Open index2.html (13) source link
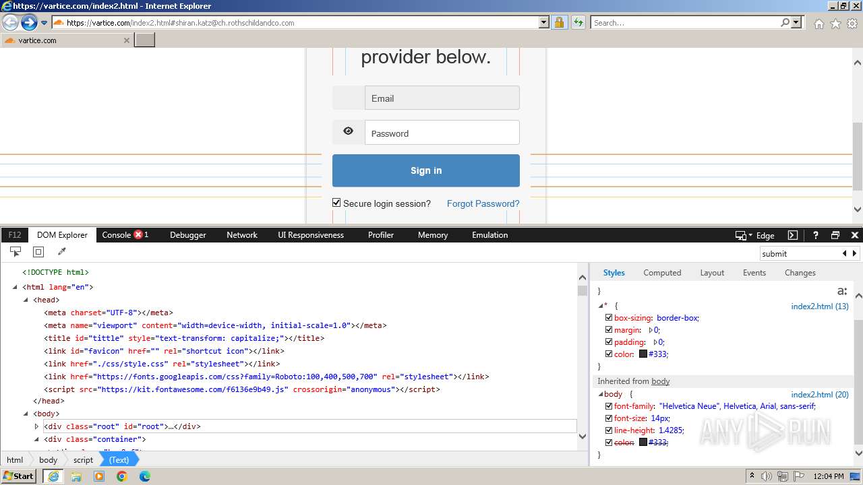This screenshot has height=485, width=863. point(820,306)
